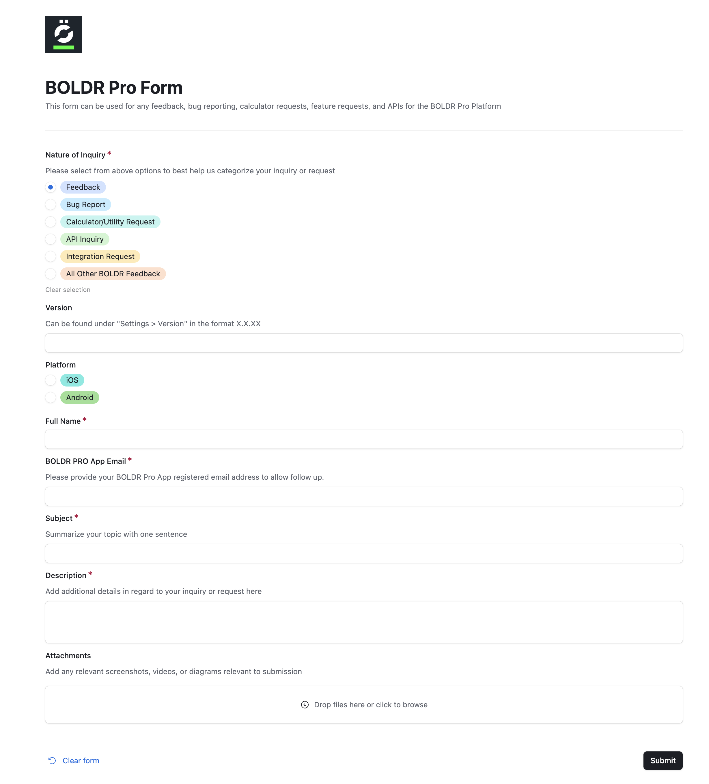Choose the Bug Report radio button

pos(51,205)
